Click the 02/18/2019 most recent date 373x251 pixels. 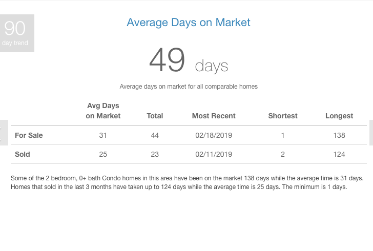(214, 135)
